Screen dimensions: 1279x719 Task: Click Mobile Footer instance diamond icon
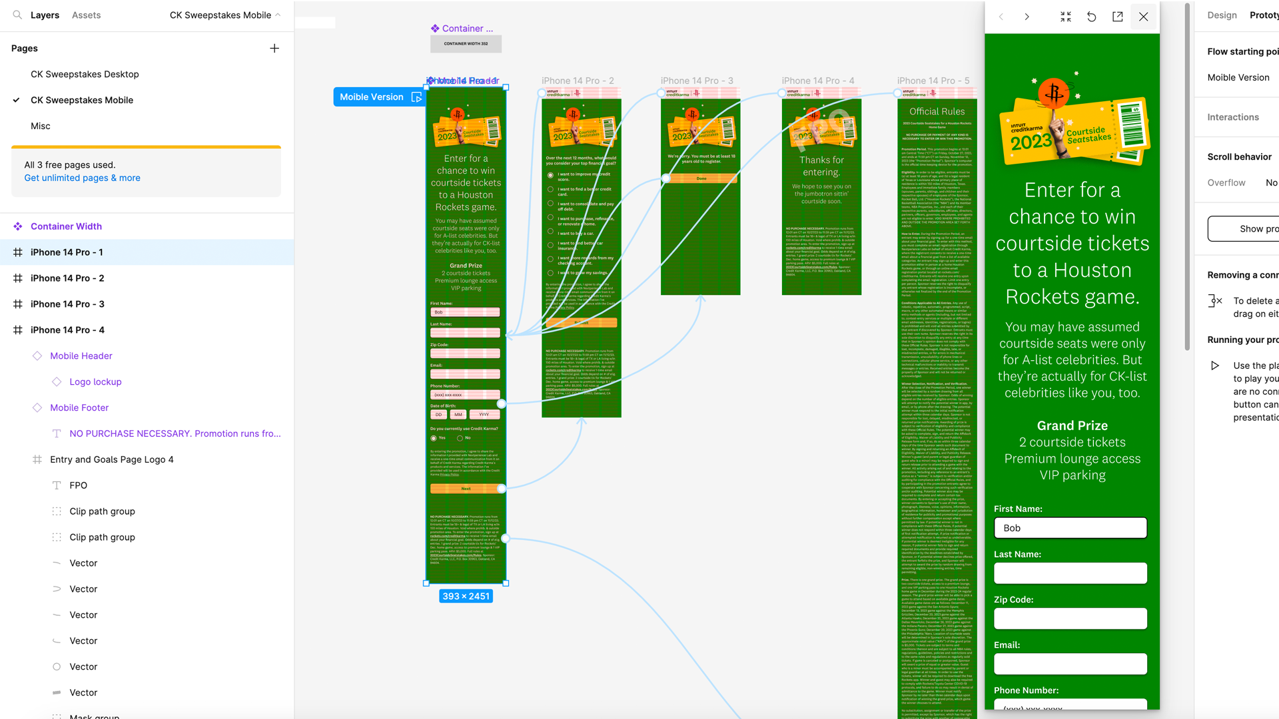[37, 408]
